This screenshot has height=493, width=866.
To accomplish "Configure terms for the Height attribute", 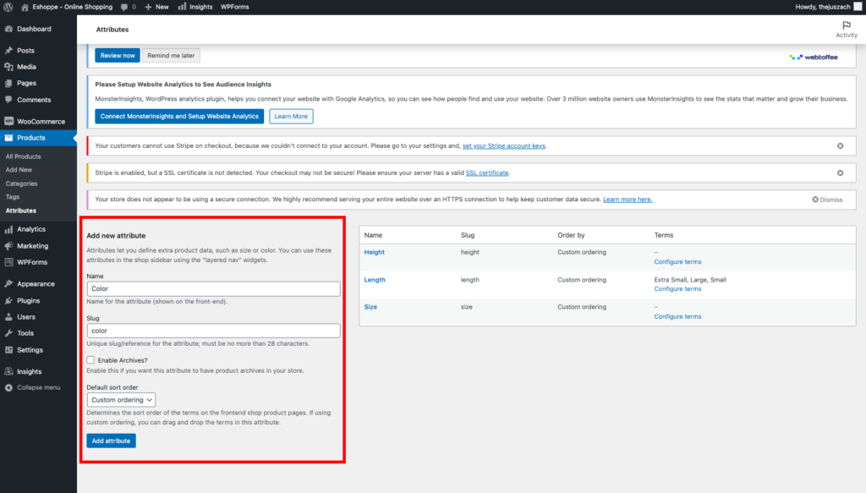I will [x=677, y=261].
